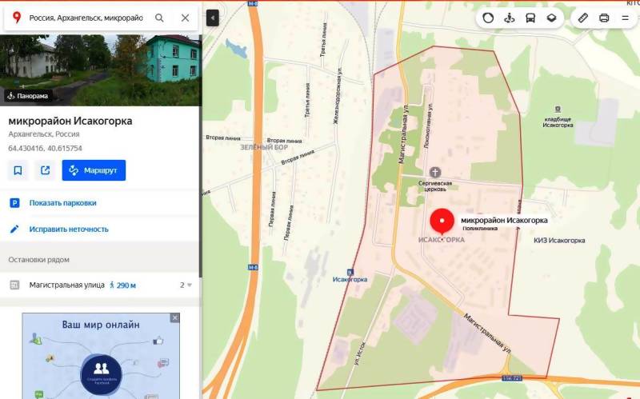Image resolution: width=640 pixels, height=399 pixels.
Task: Click the search magnifier icon
Action: [x=159, y=18]
